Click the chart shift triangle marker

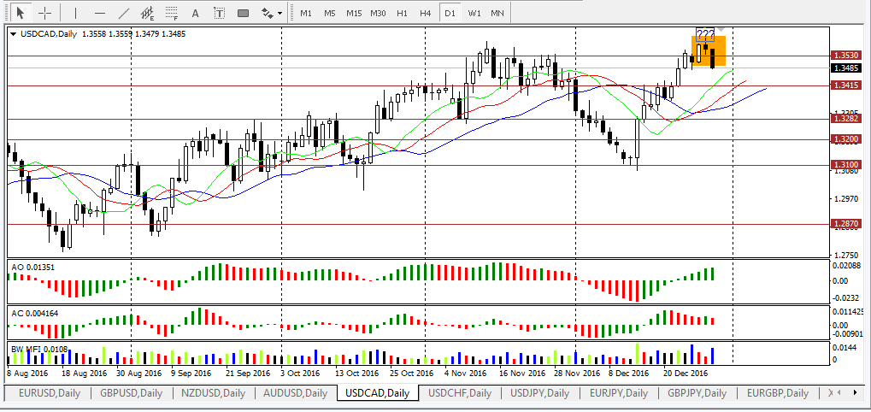[721, 29]
